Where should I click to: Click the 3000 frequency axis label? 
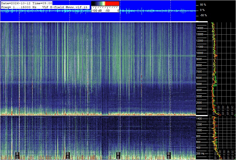[199, 96]
